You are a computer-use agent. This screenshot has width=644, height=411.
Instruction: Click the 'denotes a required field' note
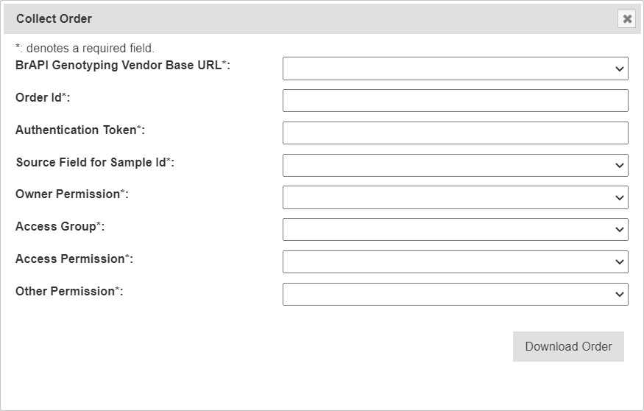[x=85, y=49]
